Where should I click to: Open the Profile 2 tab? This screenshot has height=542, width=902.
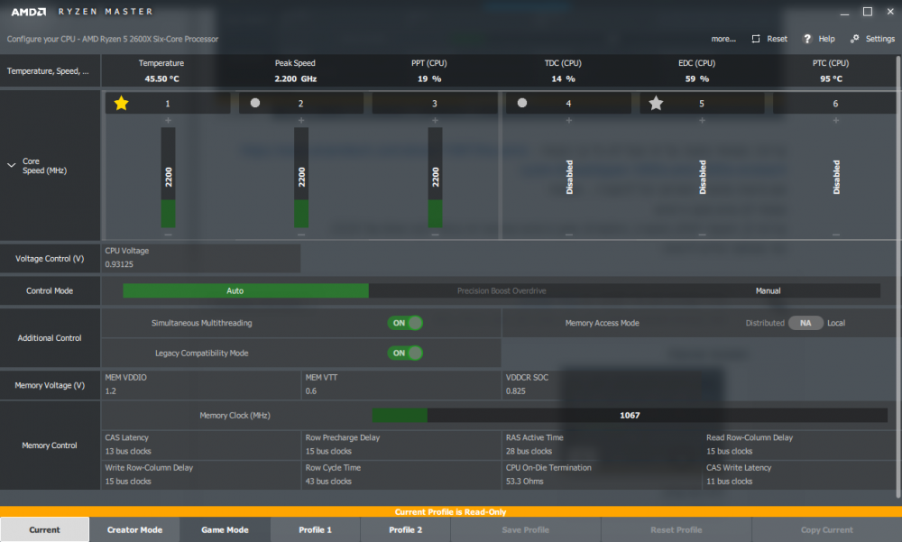(406, 529)
